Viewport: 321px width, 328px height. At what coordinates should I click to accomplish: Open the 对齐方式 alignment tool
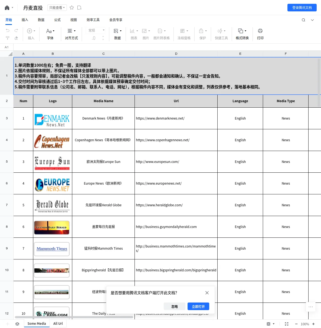(71, 34)
